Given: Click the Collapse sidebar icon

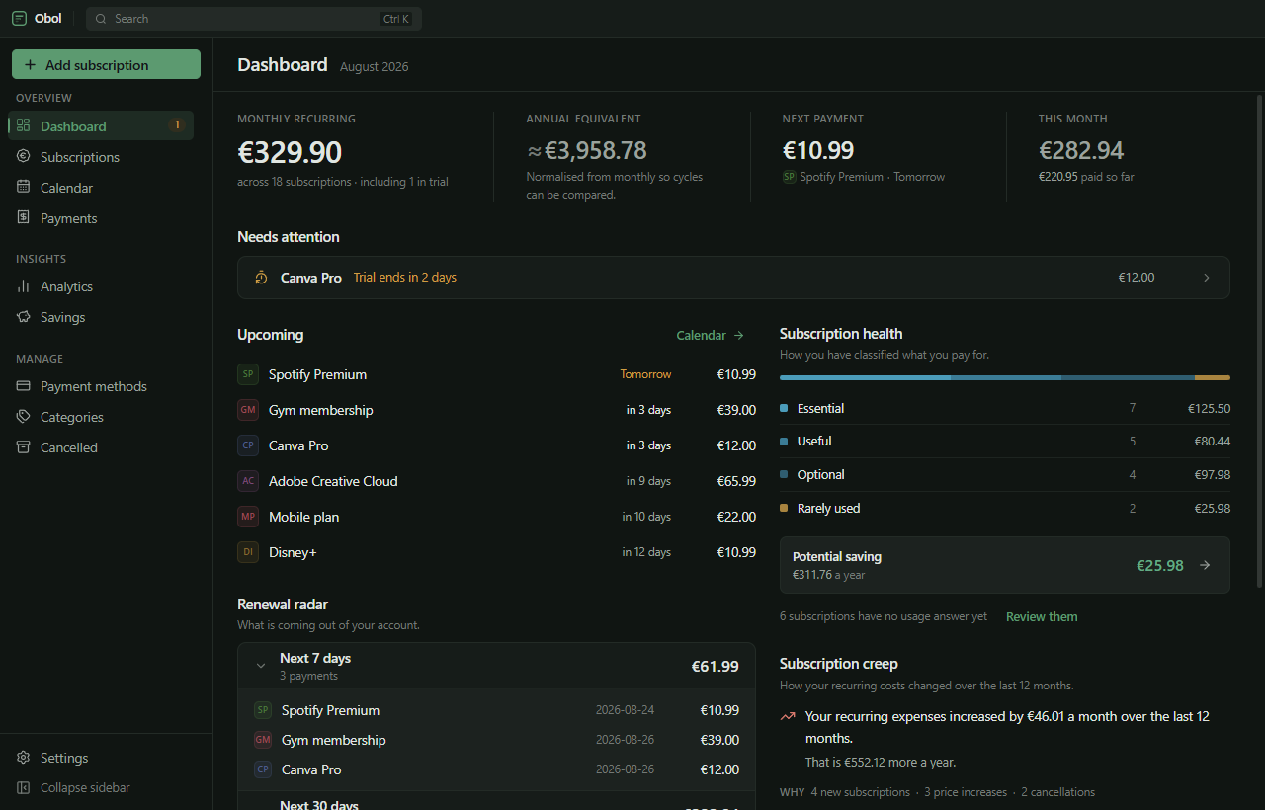Looking at the screenshot, I should tap(24, 787).
